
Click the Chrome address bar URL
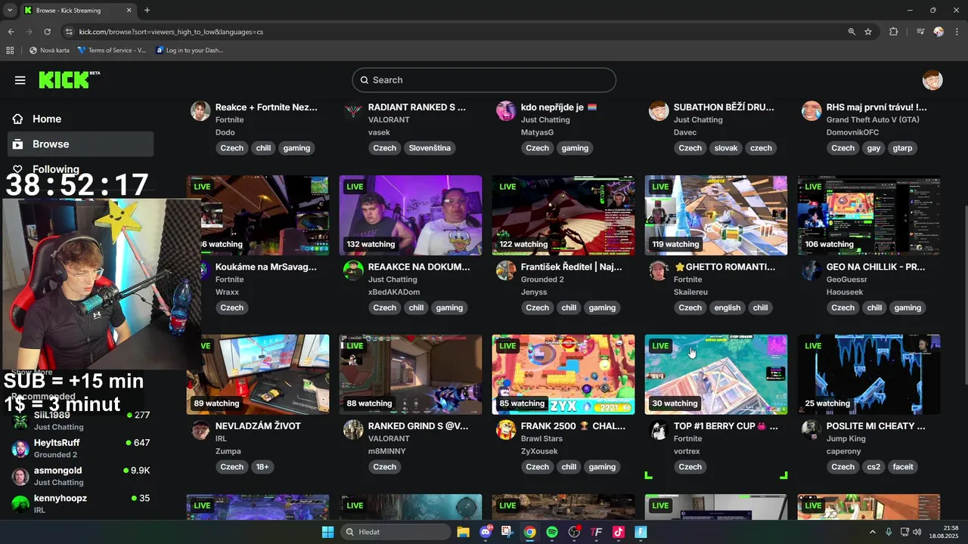coord(171,32)
